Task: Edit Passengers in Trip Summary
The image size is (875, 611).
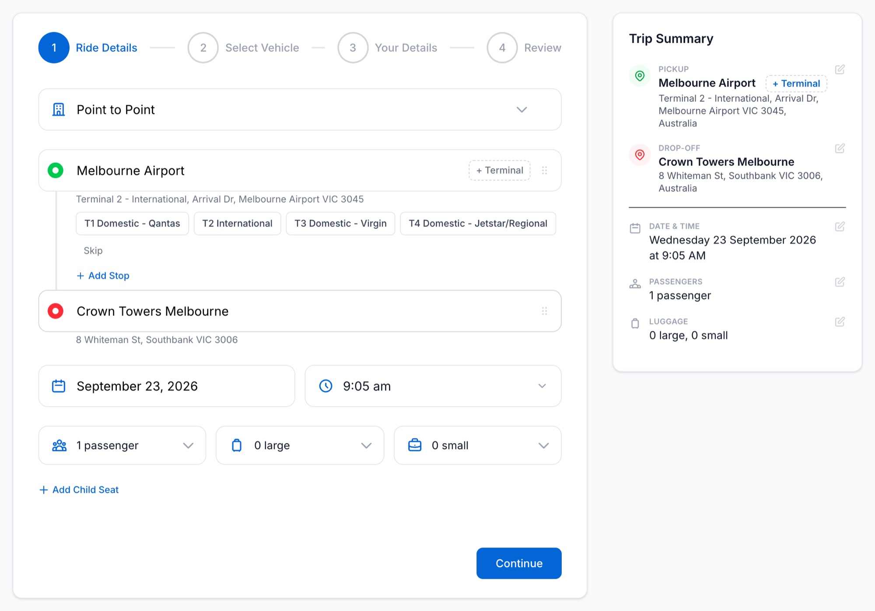Action: pos(840,282)
